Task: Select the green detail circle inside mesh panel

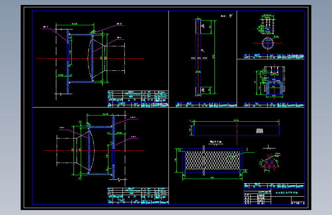Action: pyautogui.click(x=230, y=159)
